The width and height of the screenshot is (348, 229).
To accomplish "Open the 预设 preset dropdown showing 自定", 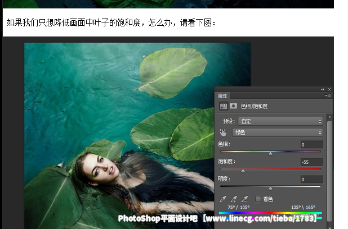I will tap(280, 121).
